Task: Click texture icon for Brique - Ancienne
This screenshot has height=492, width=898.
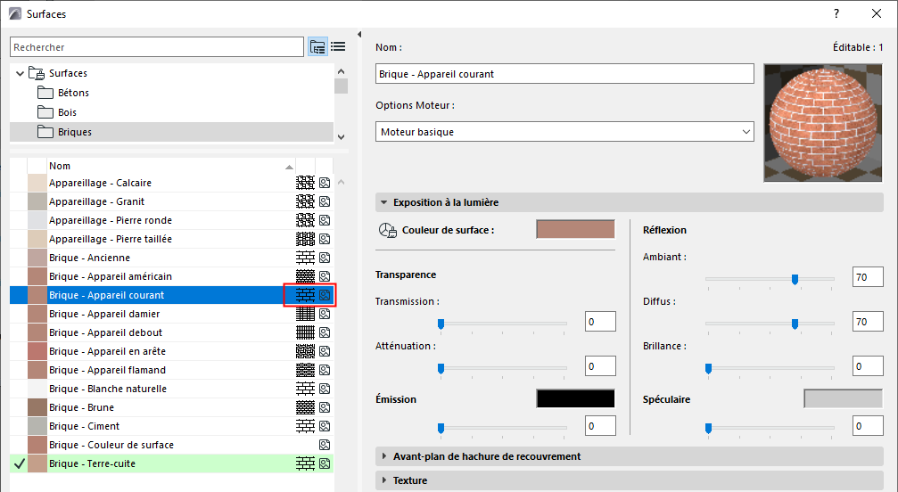Action: 325,258
